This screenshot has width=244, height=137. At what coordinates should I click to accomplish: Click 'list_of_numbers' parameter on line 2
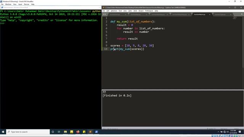(x=140, y=22)
